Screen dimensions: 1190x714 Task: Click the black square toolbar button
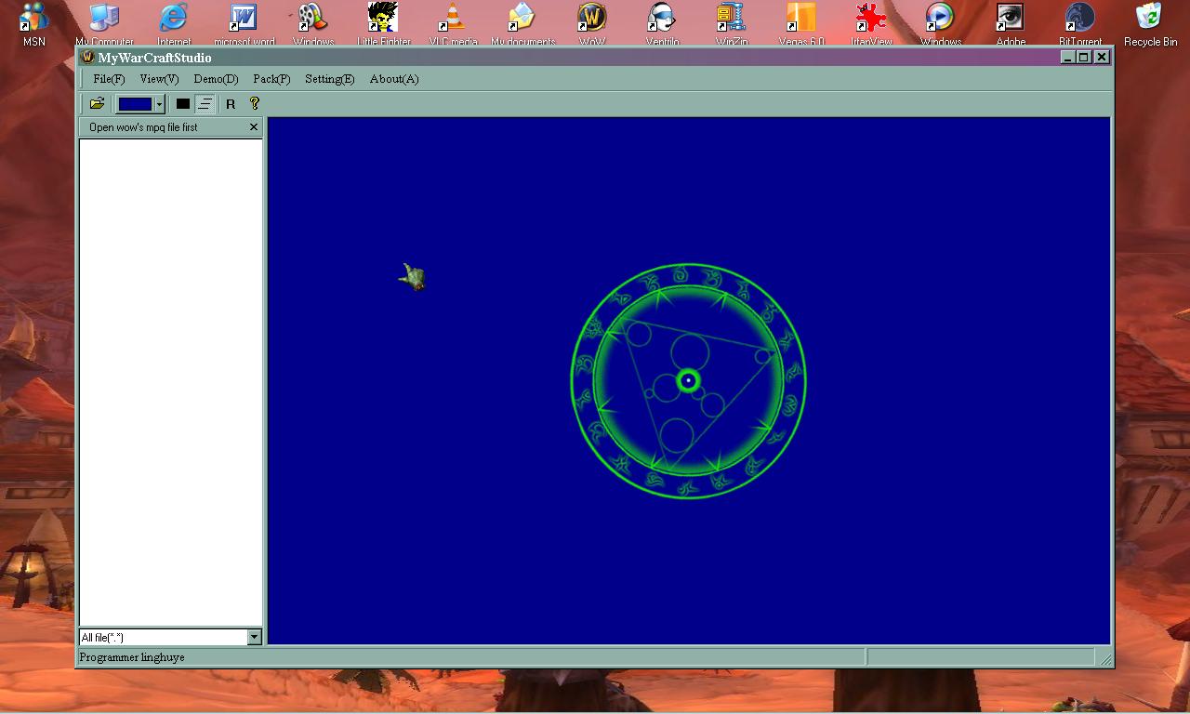(x=183, y=104)
